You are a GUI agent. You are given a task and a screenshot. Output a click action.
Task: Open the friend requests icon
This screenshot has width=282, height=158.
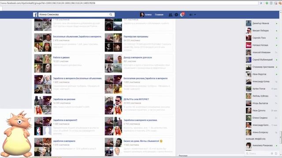171,14
